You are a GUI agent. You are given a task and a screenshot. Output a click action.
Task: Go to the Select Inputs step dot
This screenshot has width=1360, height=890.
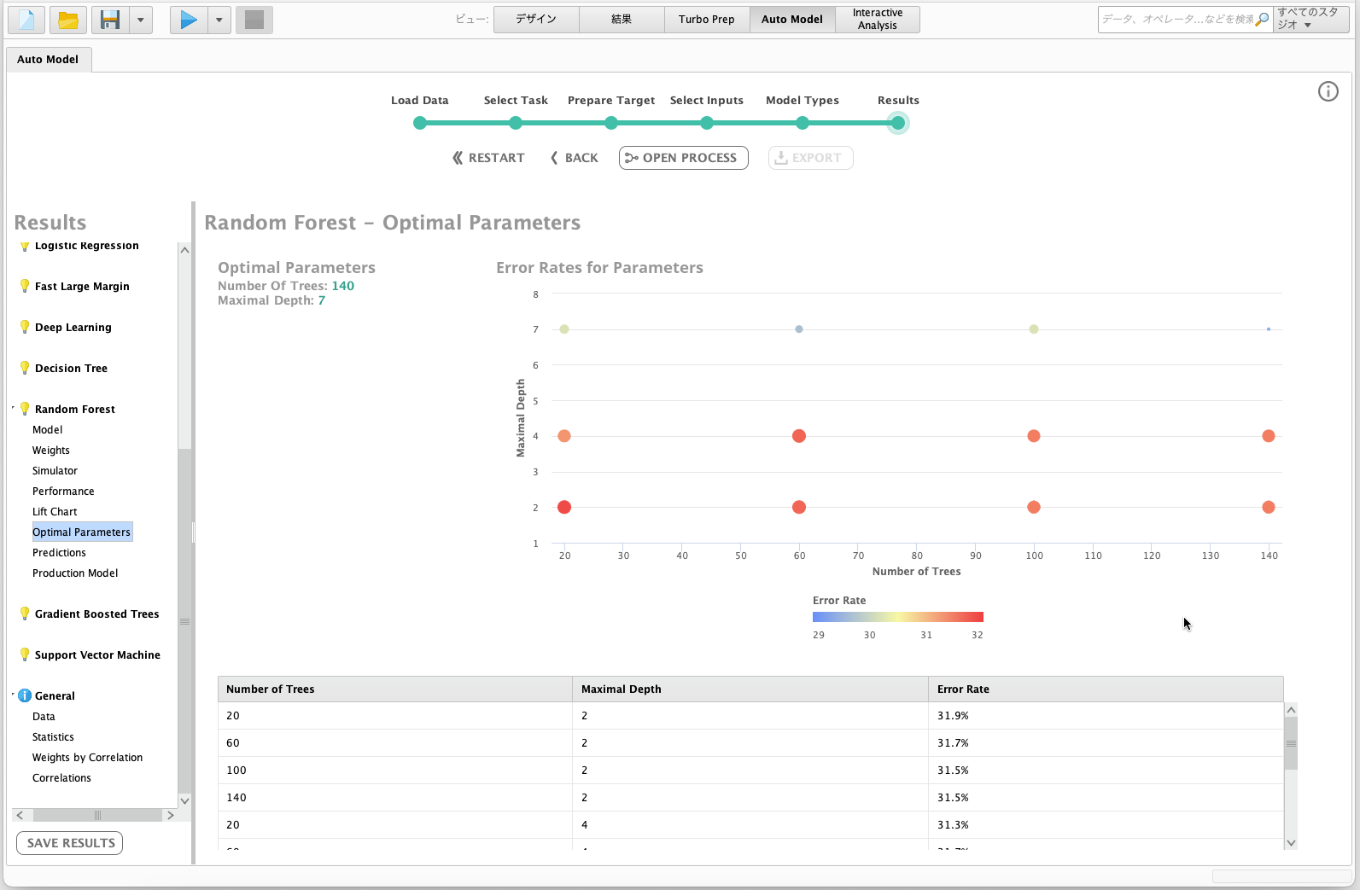[x=707, y=123]
